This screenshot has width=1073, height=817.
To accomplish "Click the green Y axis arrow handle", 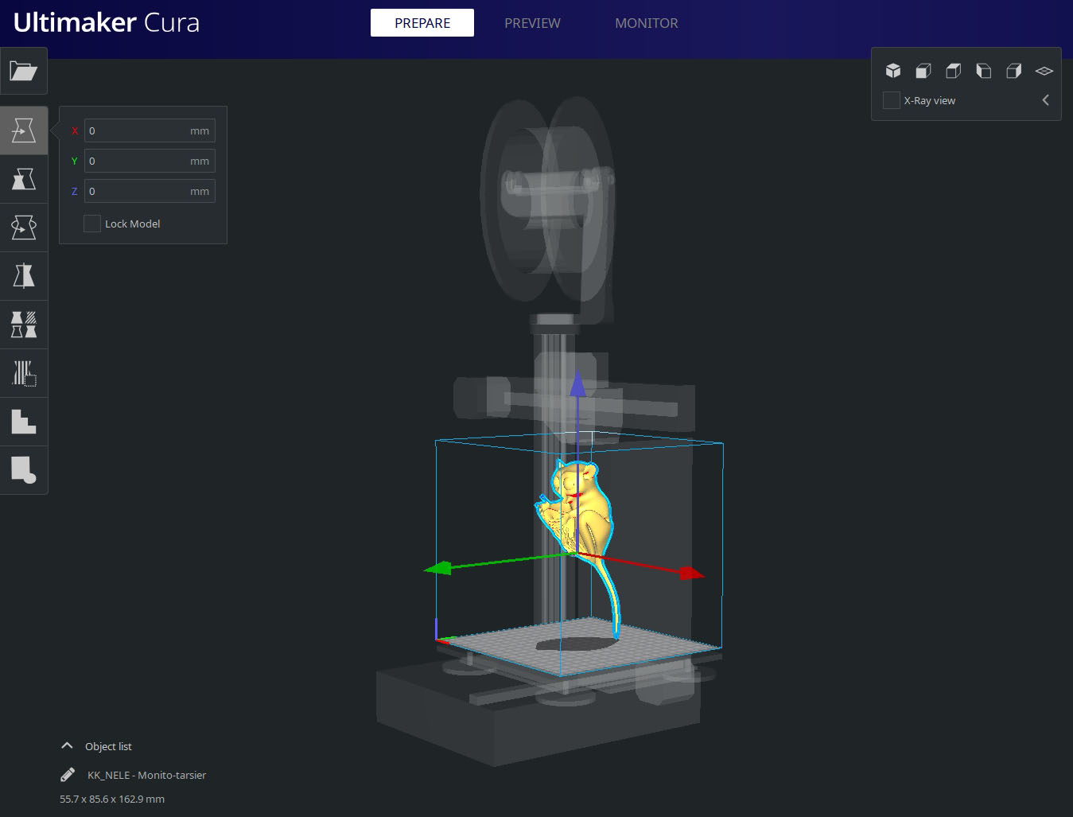I will click(438, 568).
